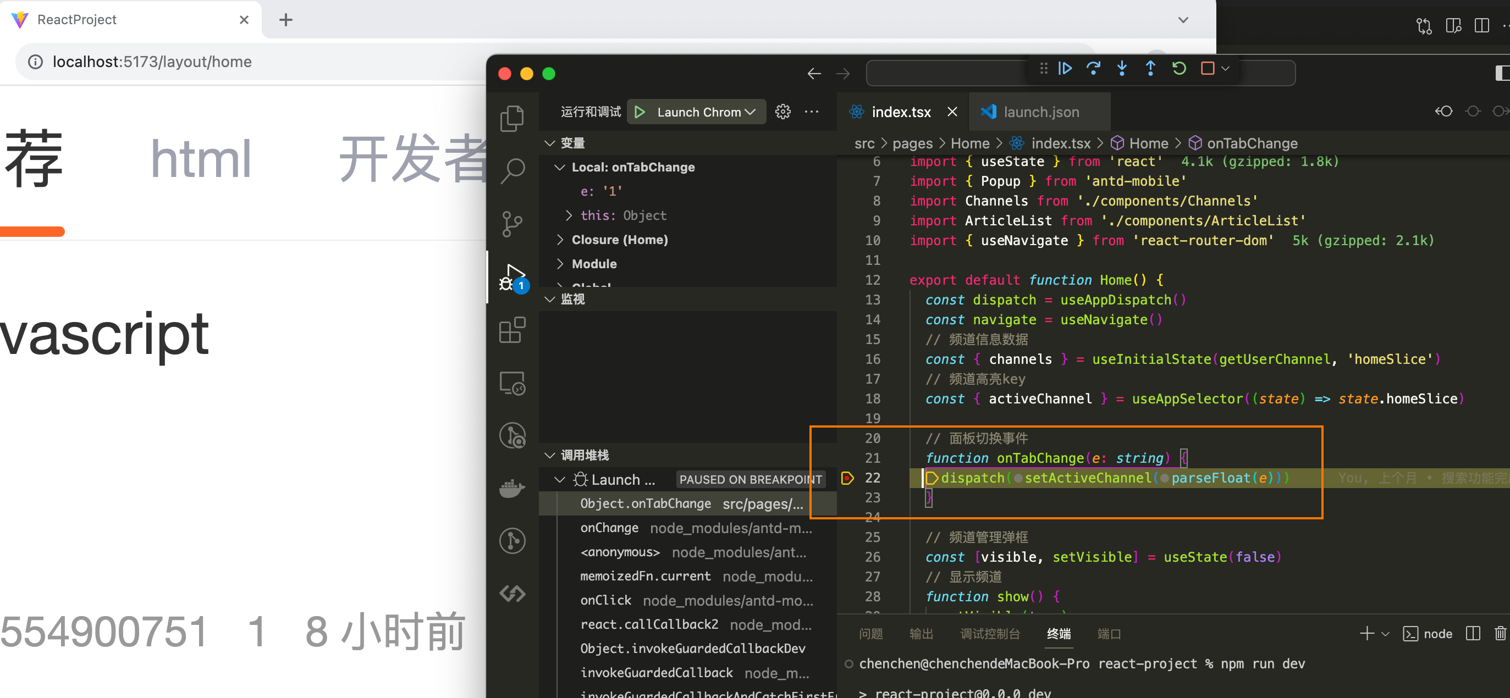
Task: Collapse the 监视 watch section
Action: coord(549,300)
